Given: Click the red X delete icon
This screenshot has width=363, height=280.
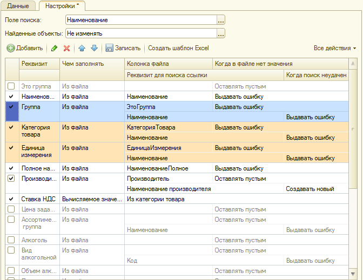Looking at the screenshot, I should (x=67, y=48).
